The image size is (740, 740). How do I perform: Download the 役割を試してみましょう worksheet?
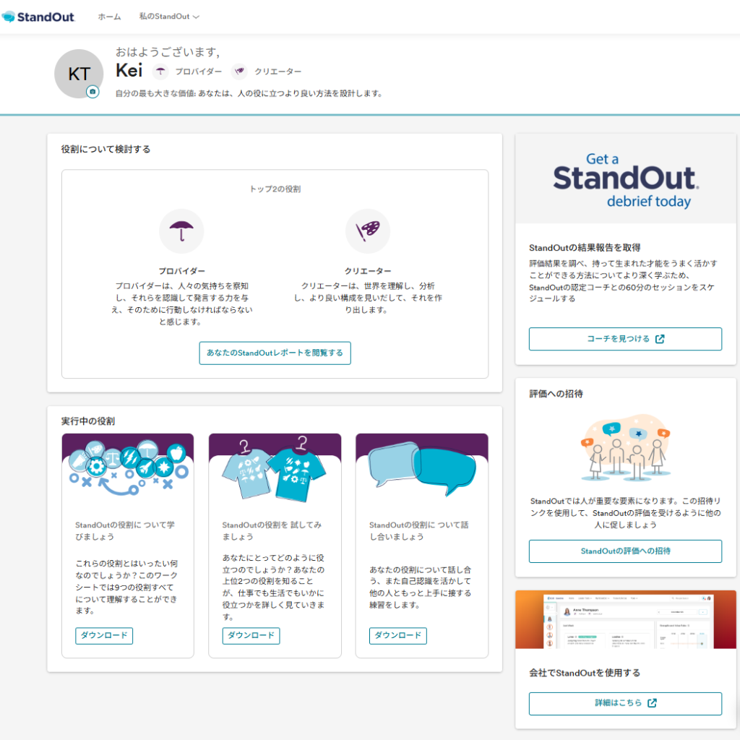click(x=251, y=636)
